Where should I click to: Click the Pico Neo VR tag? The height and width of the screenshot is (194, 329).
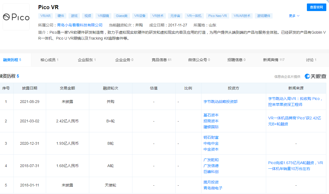coord(218,16)
